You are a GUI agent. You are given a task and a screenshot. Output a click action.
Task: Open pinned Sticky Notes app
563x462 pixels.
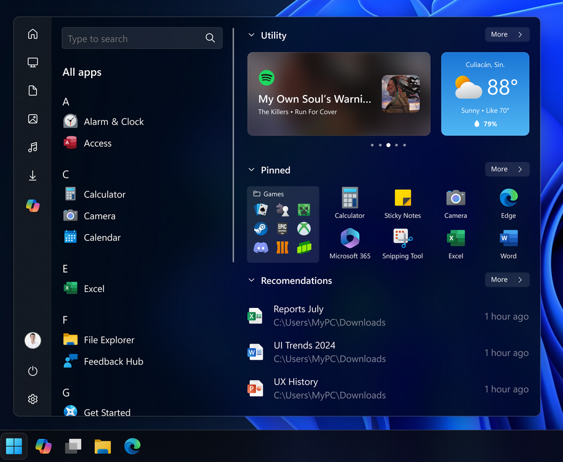click(402, 203)
